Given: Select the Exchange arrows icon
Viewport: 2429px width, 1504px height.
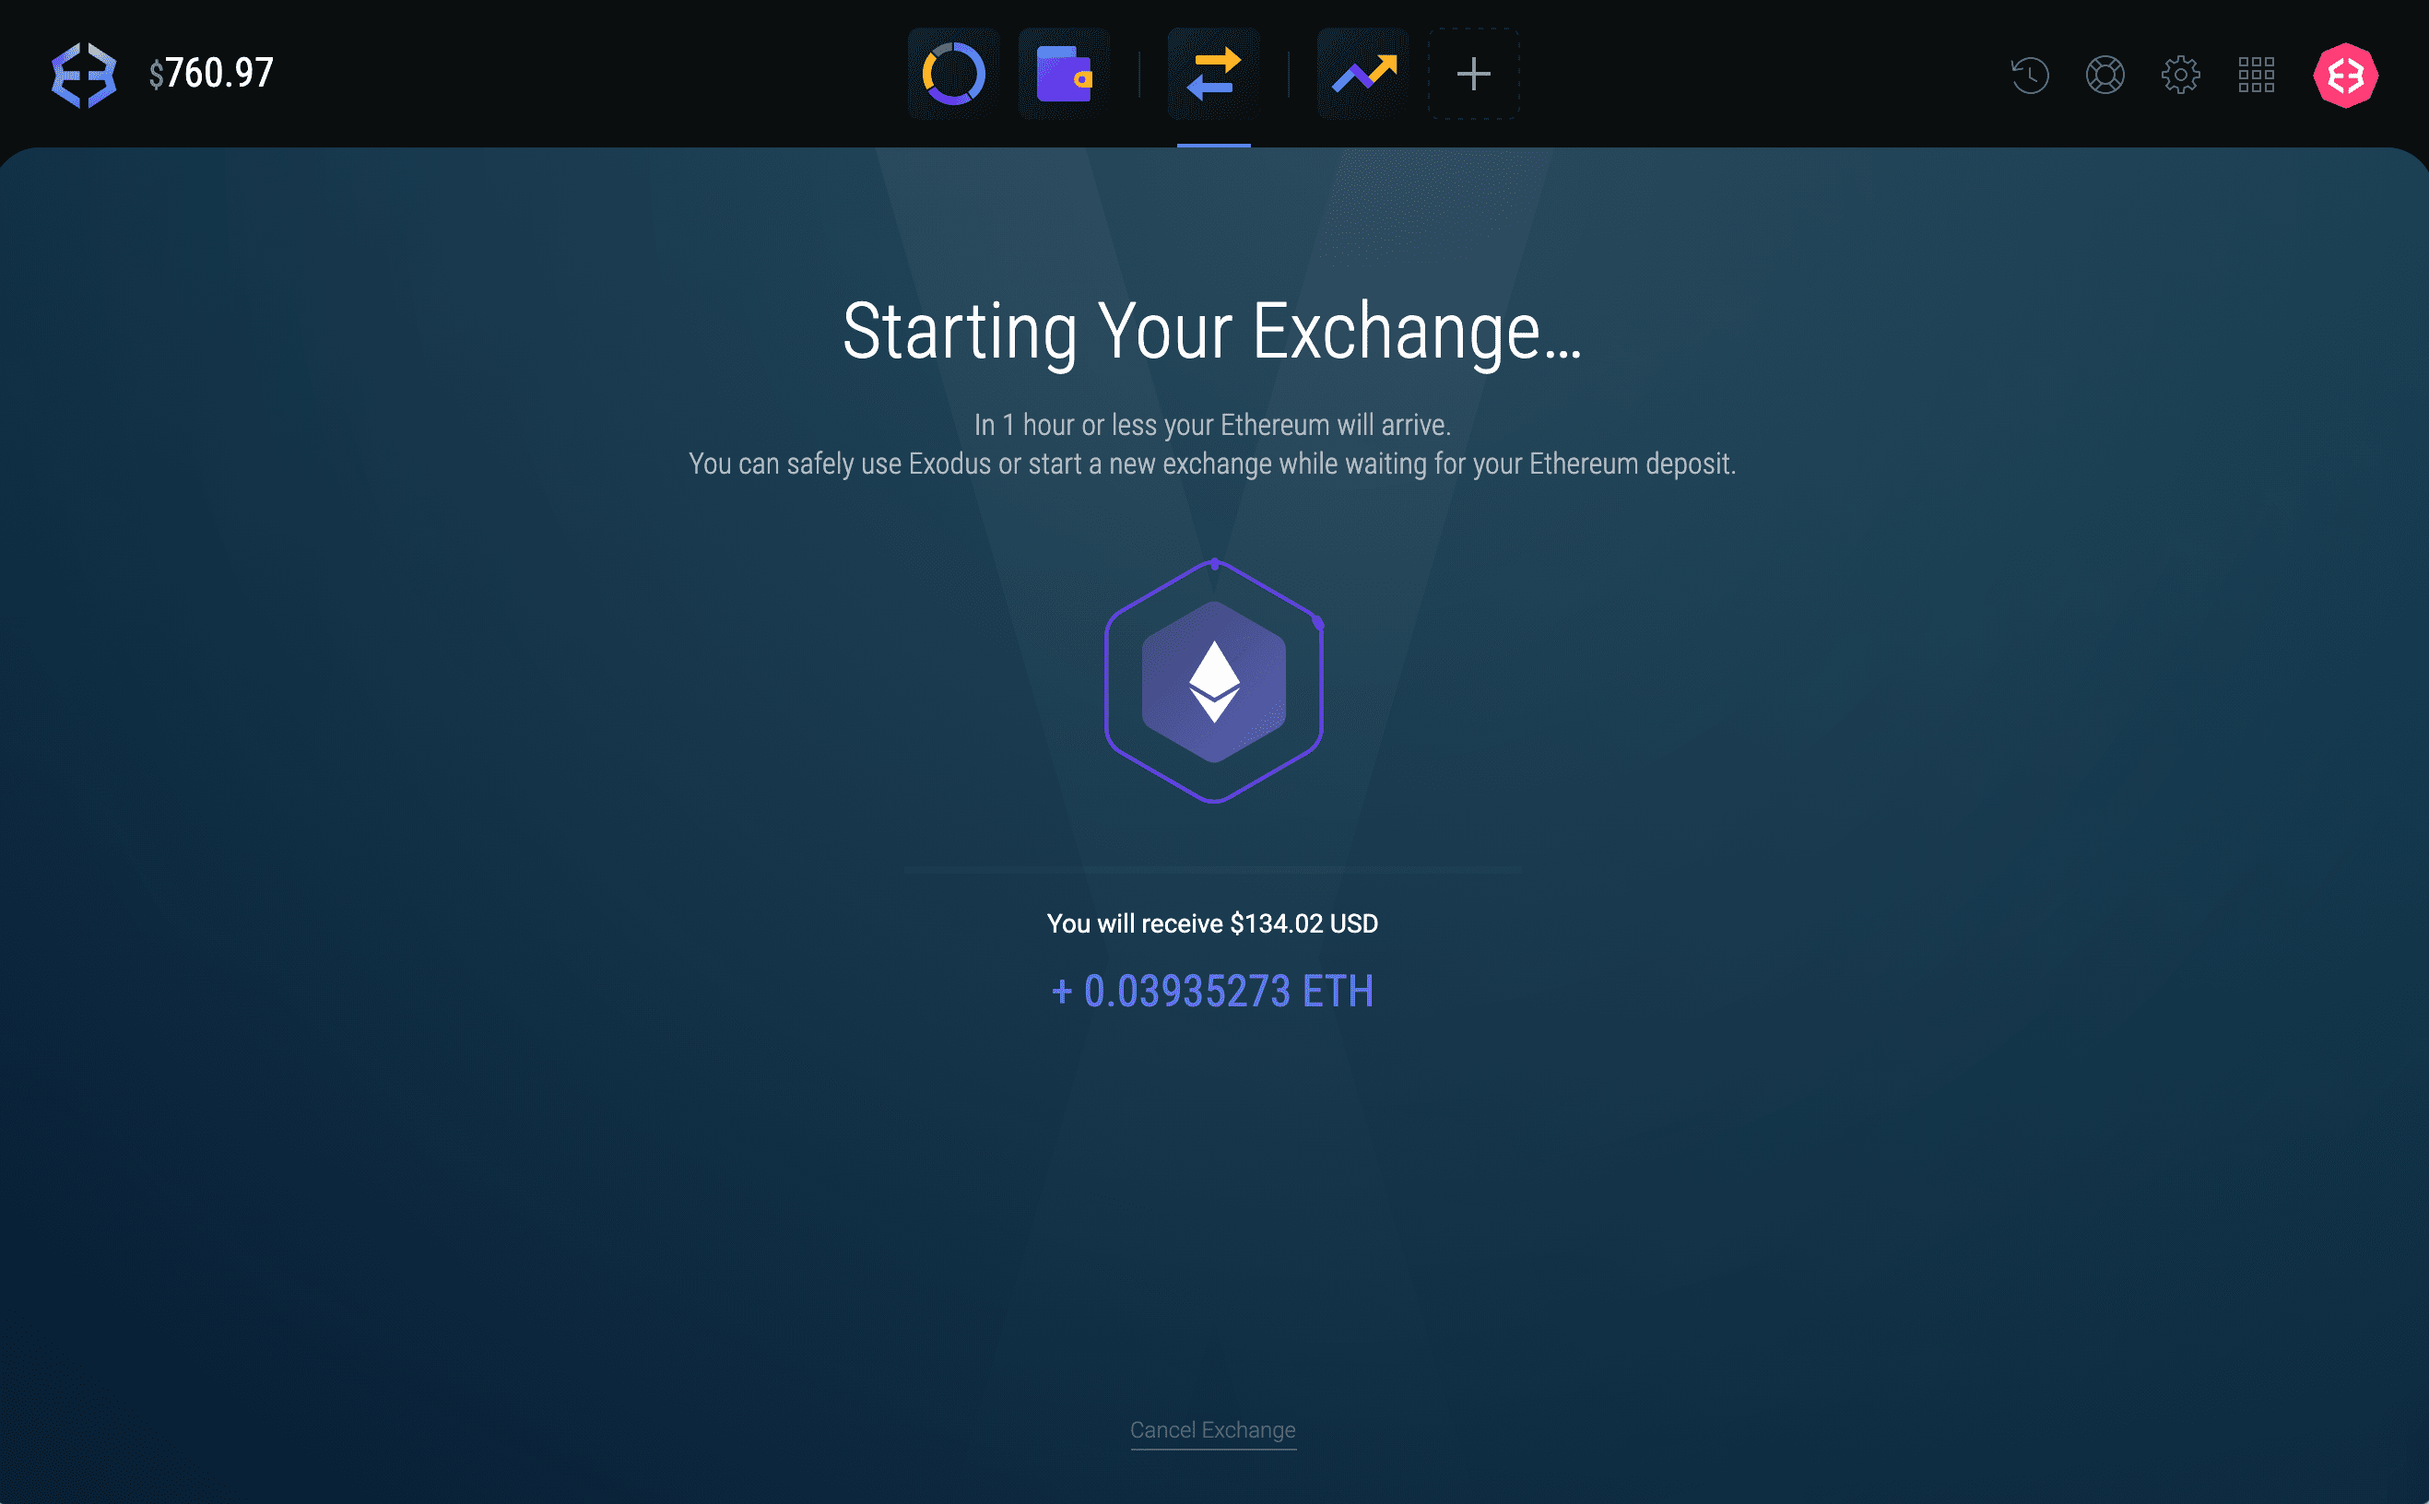Looking at the screenshot, I should [x=1213, y=75].
